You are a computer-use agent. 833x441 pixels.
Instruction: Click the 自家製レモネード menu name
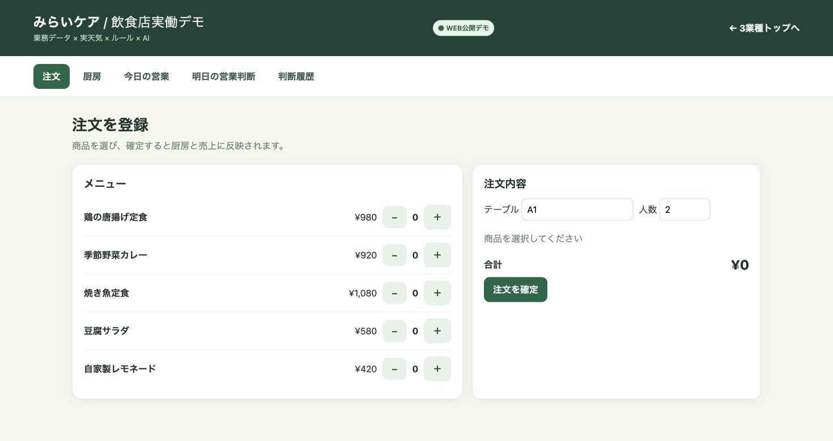tap(120, 369)
